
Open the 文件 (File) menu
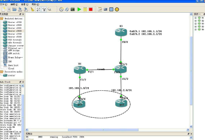pos(4,4)
